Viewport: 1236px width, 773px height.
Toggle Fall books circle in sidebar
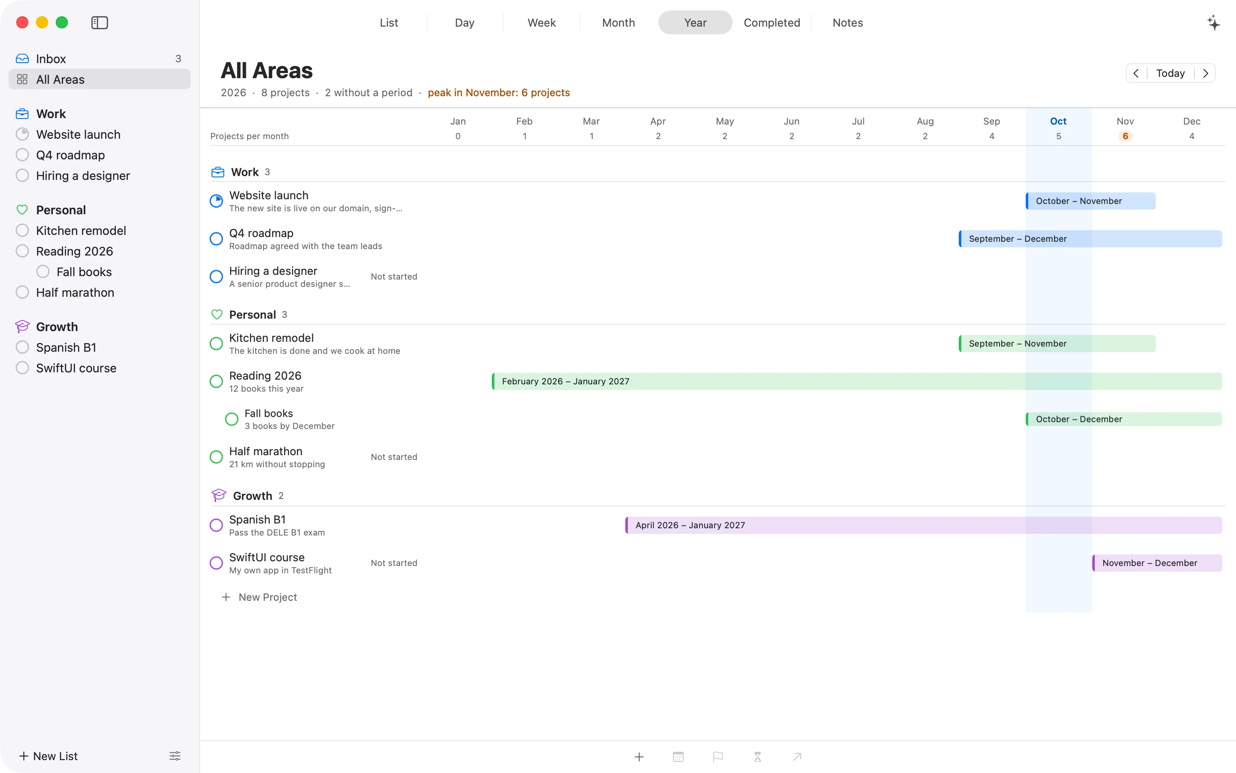(43, 271)
